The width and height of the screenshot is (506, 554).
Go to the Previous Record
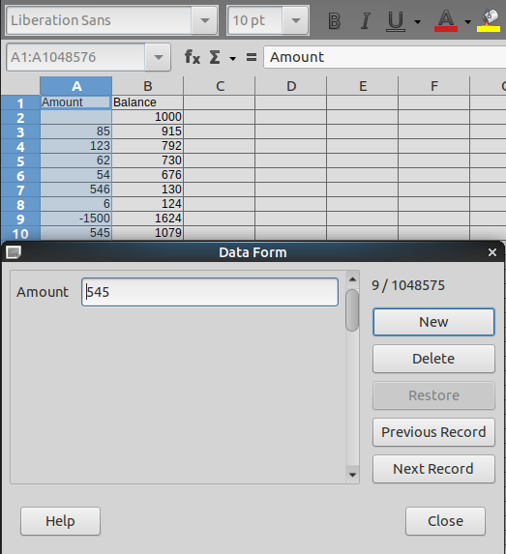433,432
